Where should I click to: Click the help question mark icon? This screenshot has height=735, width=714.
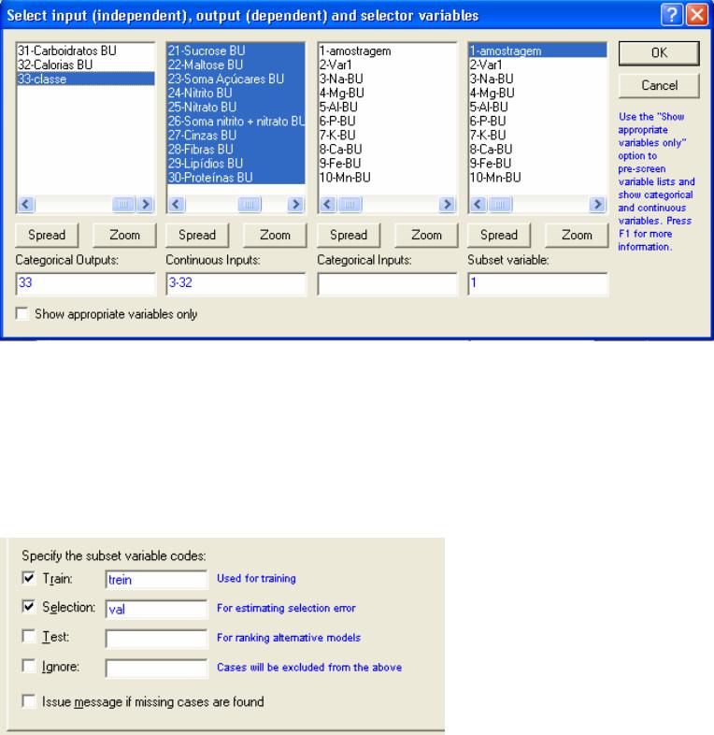(671, 15)
